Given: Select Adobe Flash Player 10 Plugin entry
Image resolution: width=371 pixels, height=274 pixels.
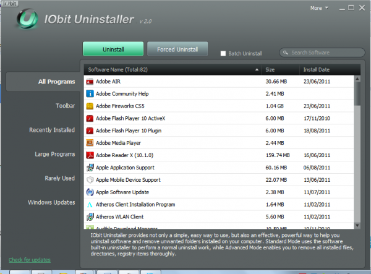Looking at the screenshot, I should [129, 131].
